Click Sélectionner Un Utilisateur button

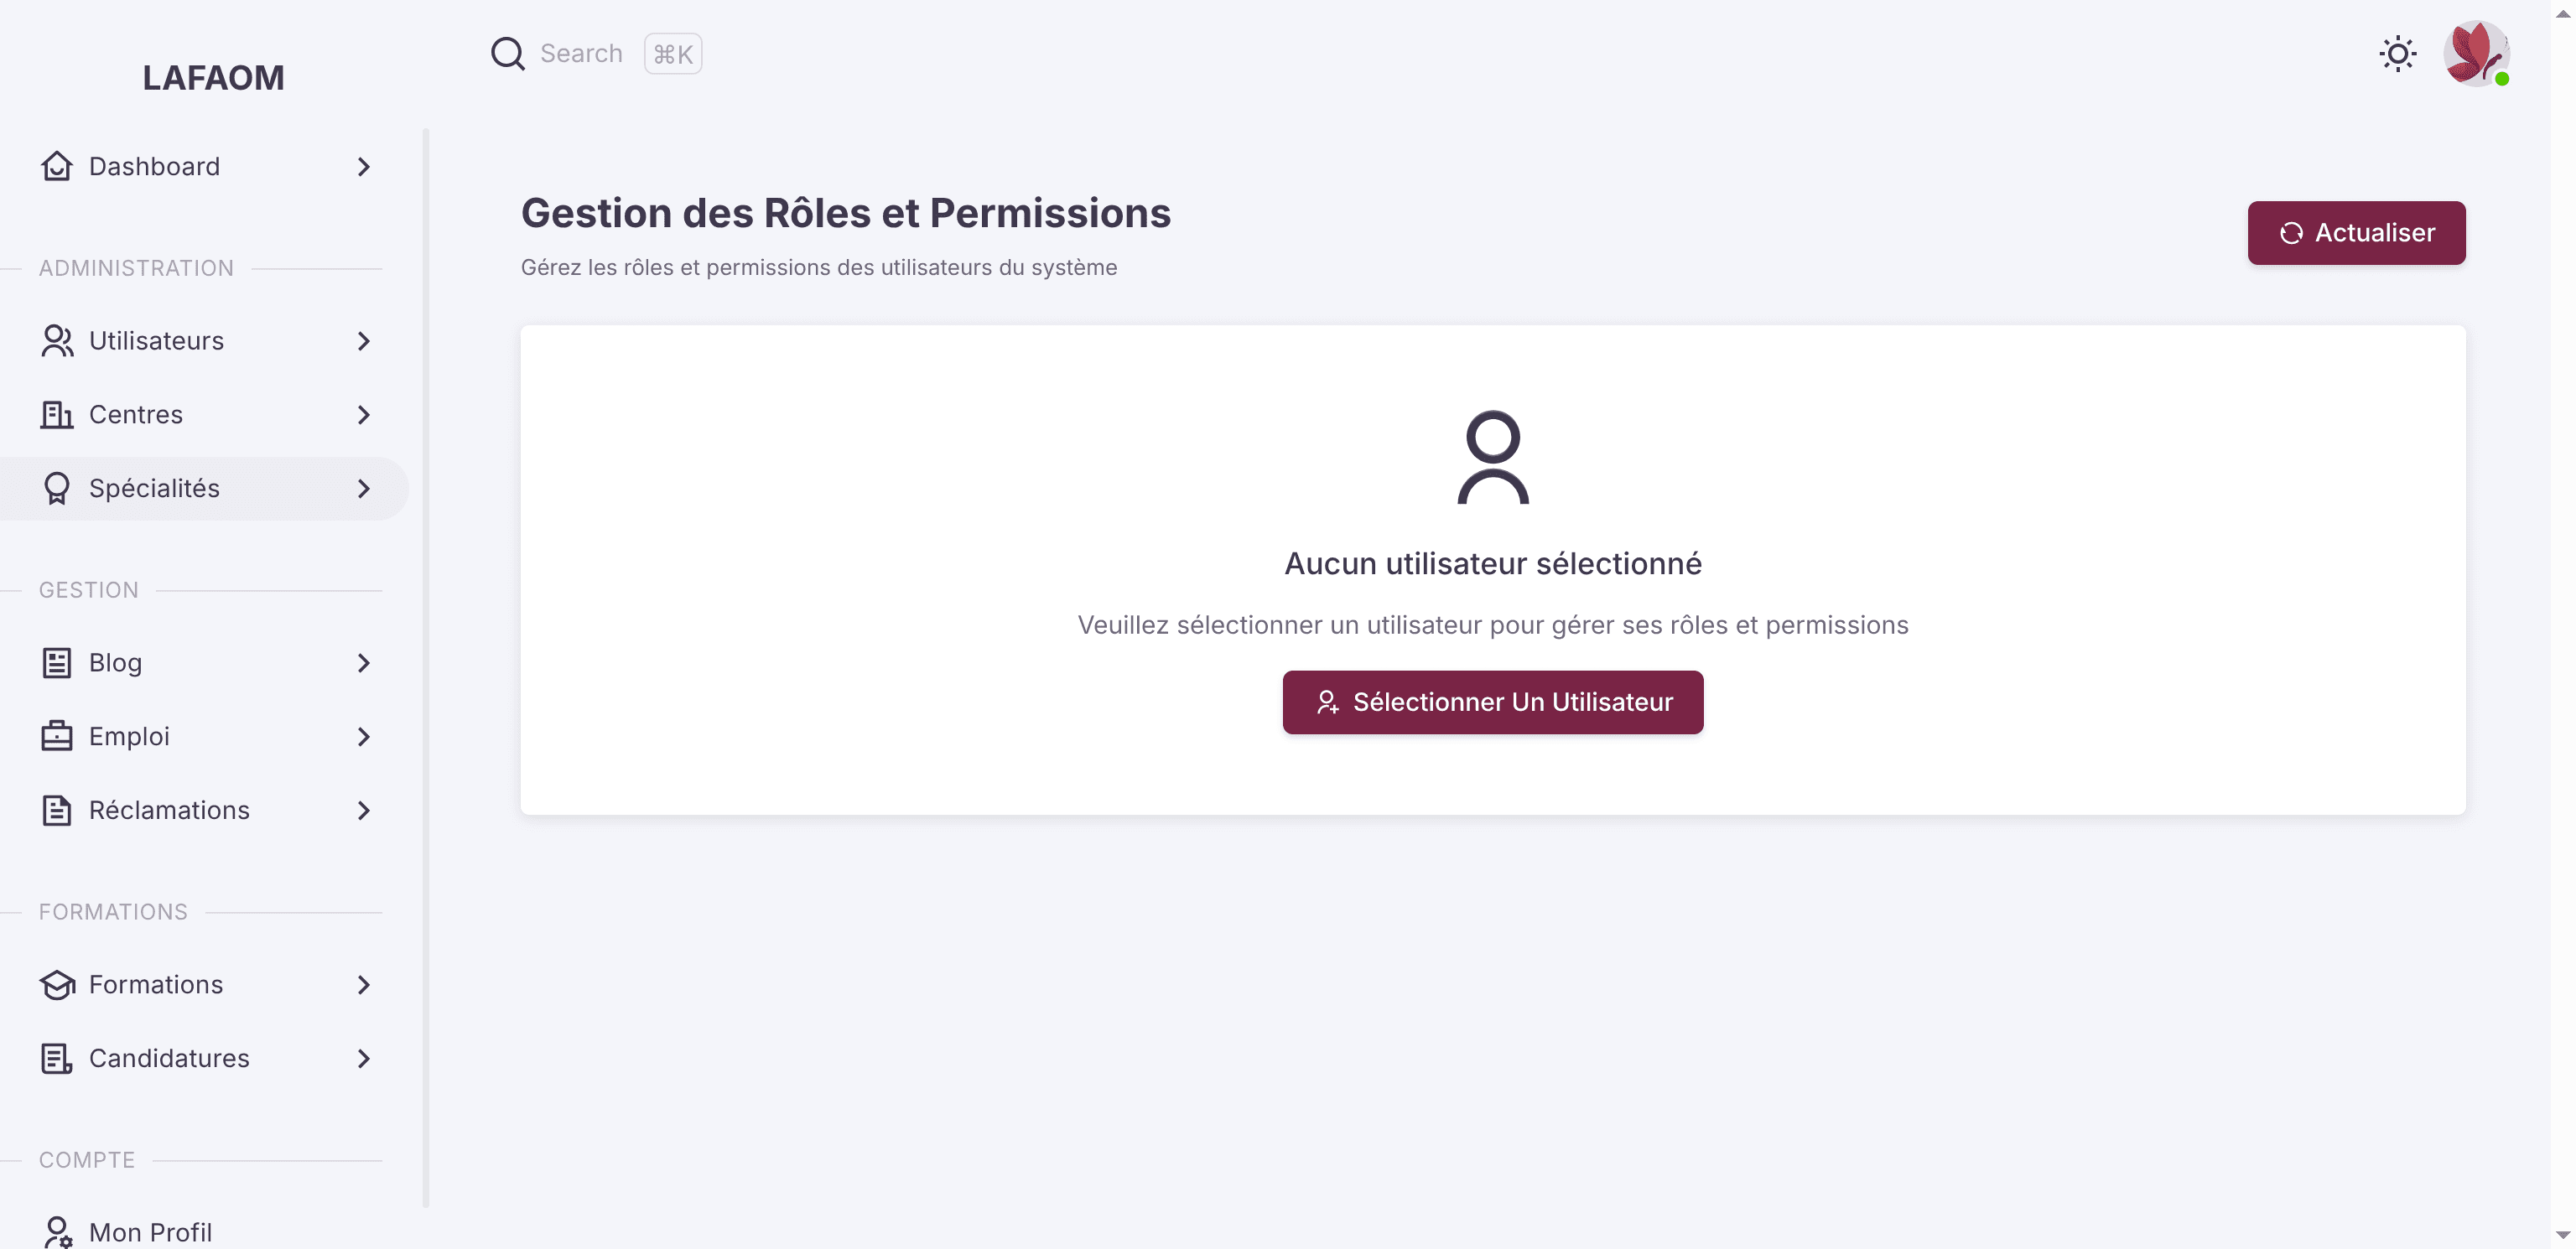pos(1492,702)
